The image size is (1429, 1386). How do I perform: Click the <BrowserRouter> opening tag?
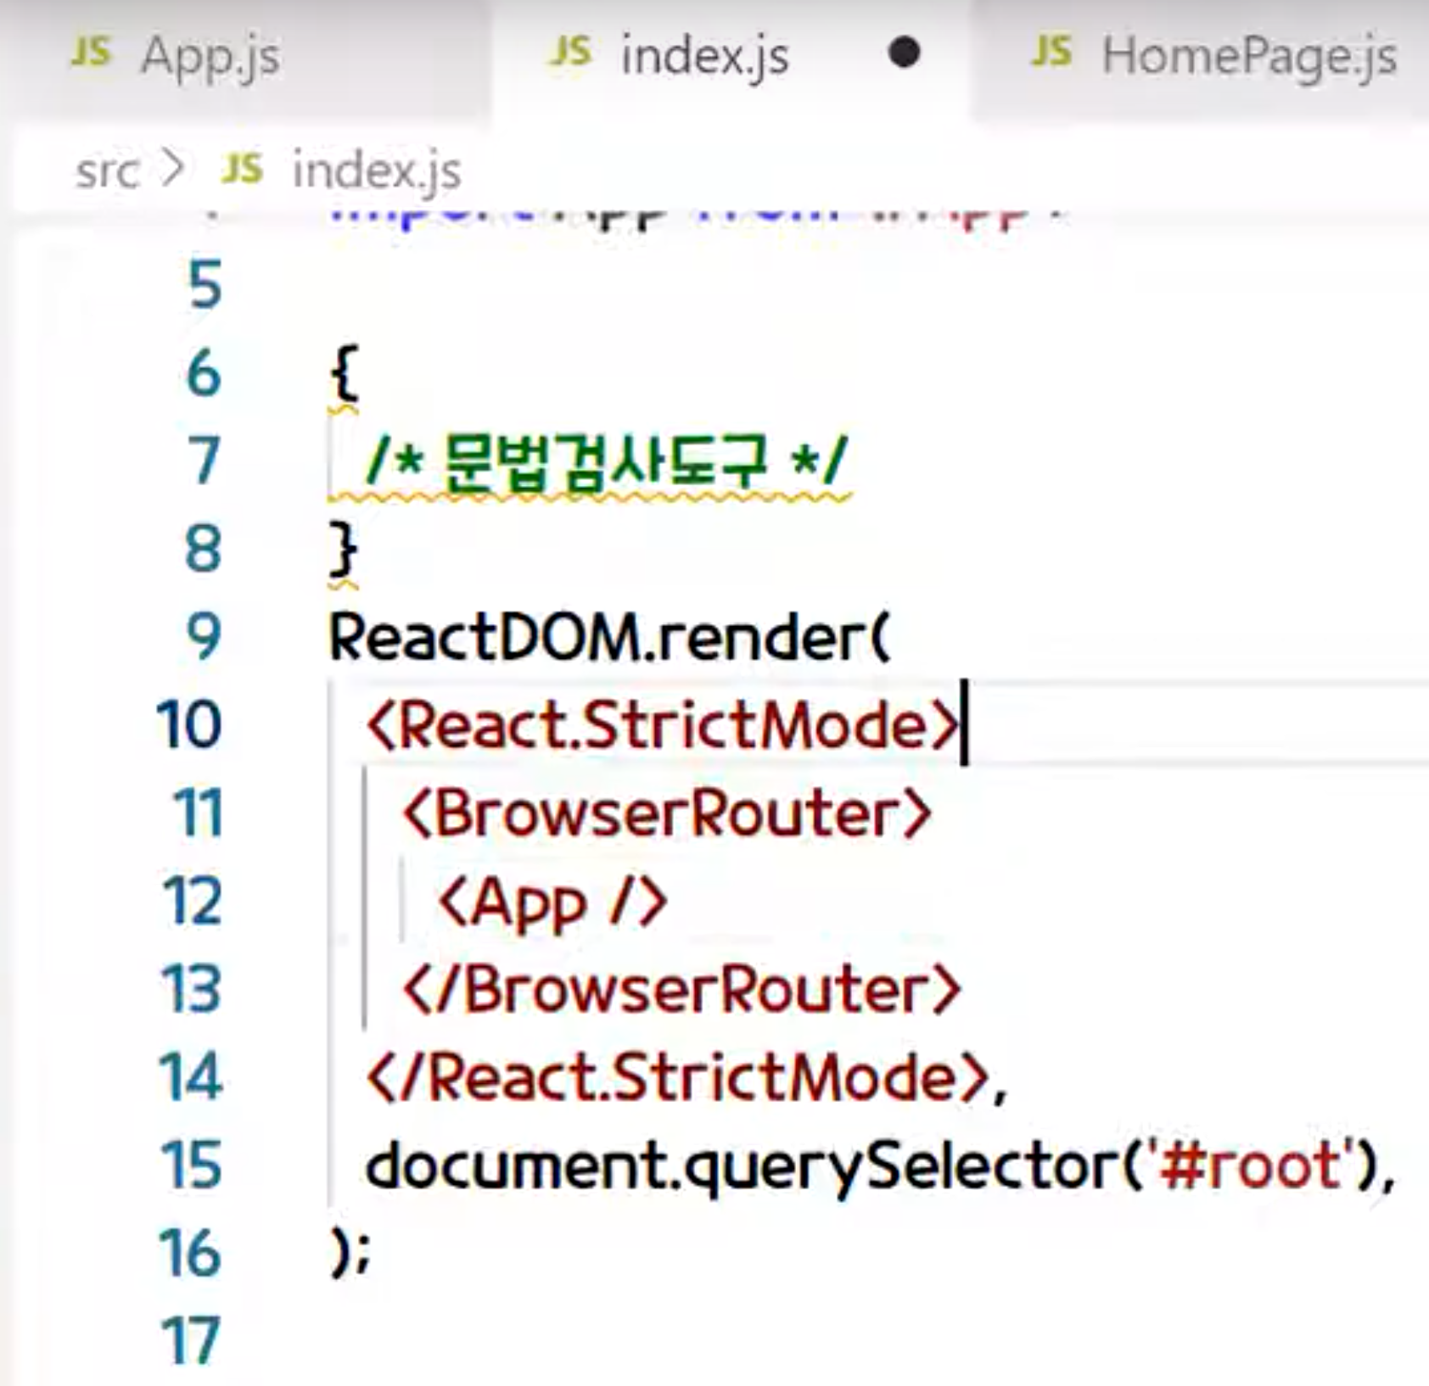point(668,814)
